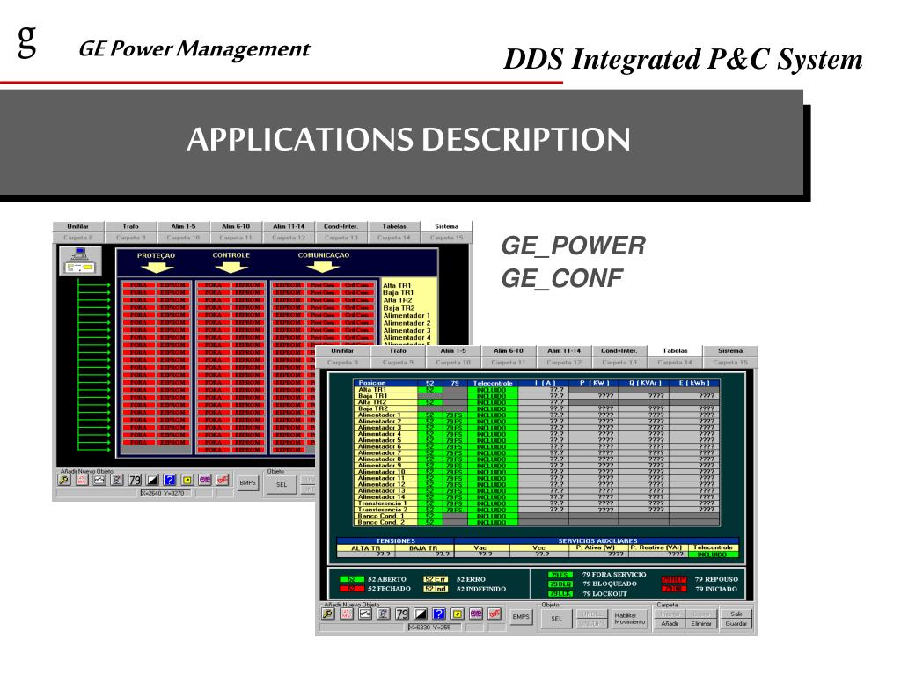901x676 pixels.
Task: Click the SEL button in the back window
Action: click(282, 485)
